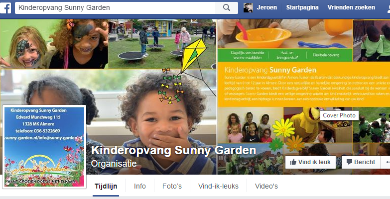This screenshot has height=199, width=390.
Task: Click the search magnifier icon
Action: 227,7
